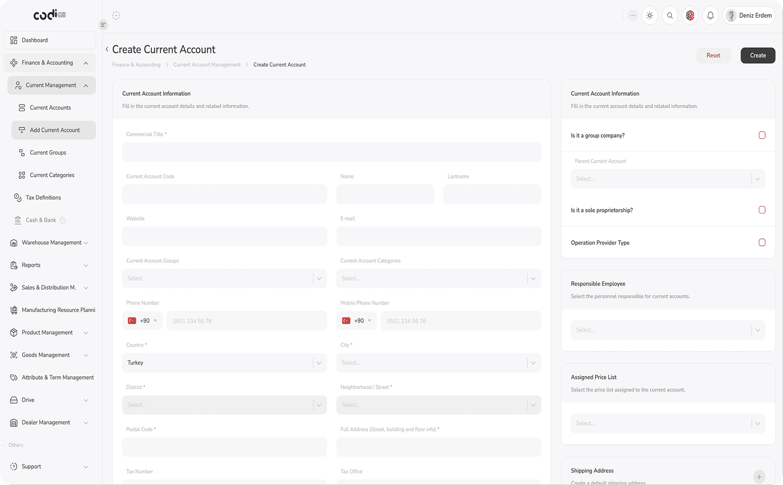
Task: Toggle the light/dark theme sun icon
Action: (650, 16)
